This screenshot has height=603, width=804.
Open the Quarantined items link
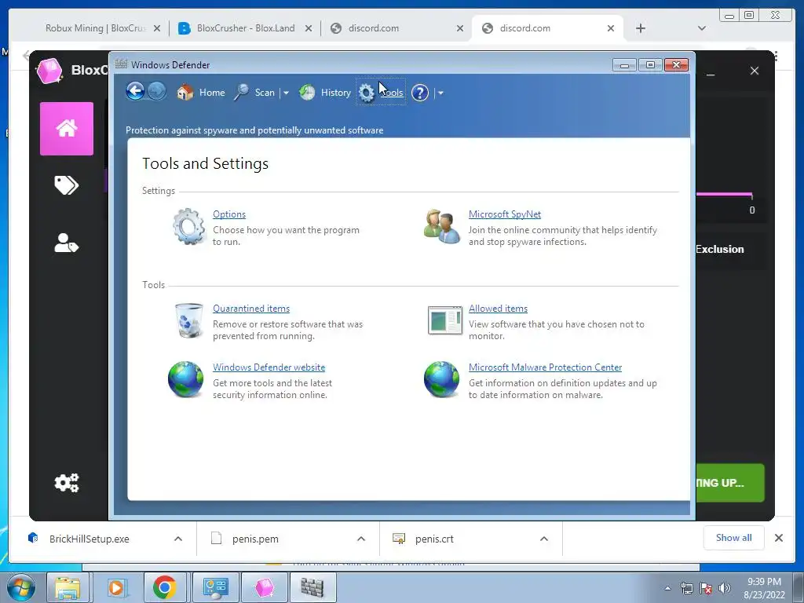[251, 309]
